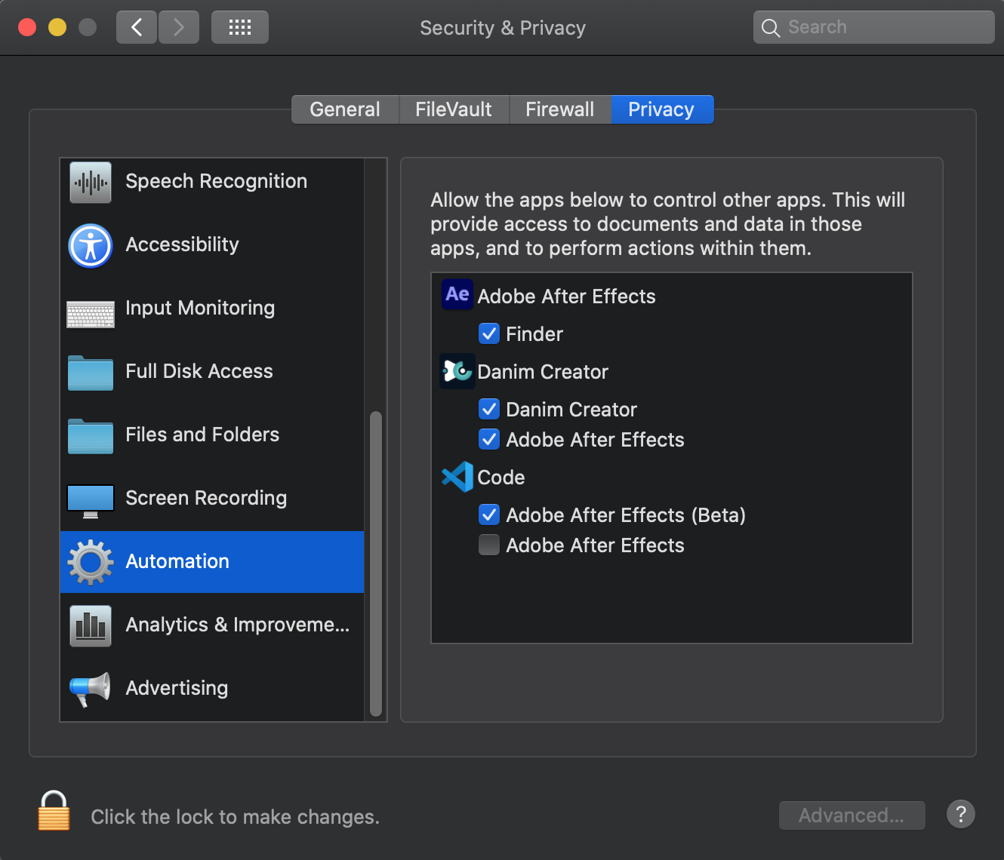1004x860 pixels.
Task: Click the Files and Folders folder icon
Action: (91, 436)
